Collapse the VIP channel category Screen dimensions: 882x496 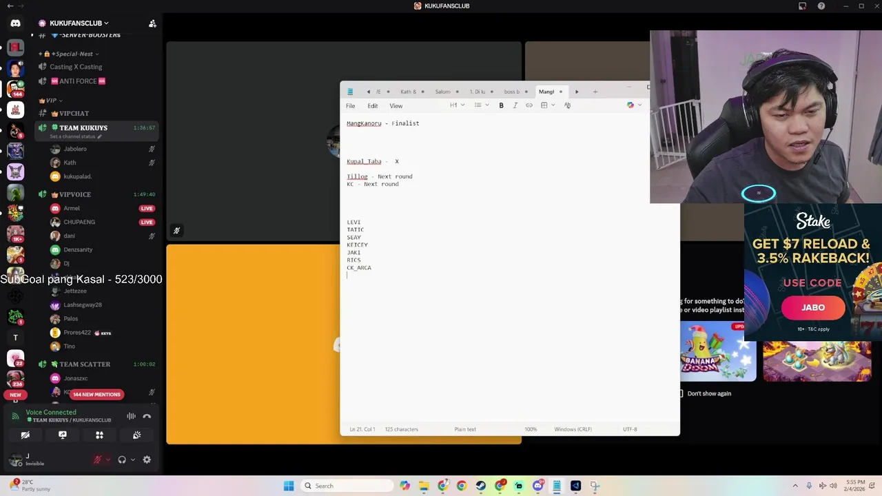click(x=50, y=101)
